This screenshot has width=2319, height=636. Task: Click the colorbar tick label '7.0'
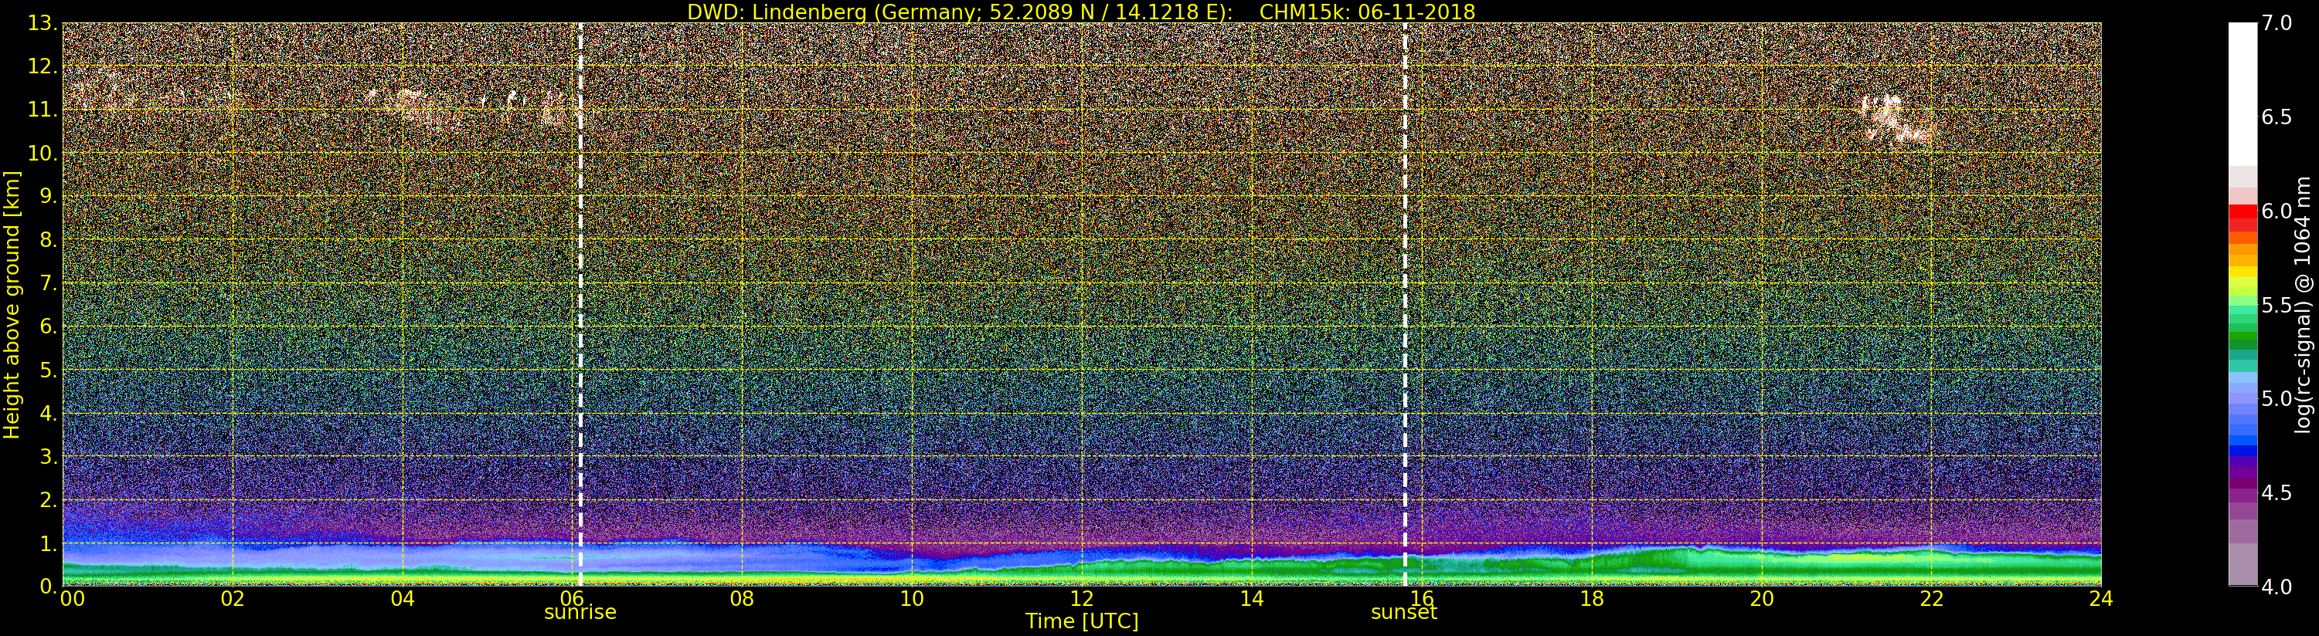(2276, 23)
